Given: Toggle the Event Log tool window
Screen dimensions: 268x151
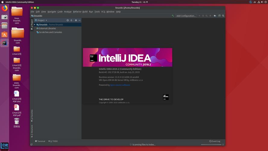Looking at the screenshot, I should click(x=215, y=141).
